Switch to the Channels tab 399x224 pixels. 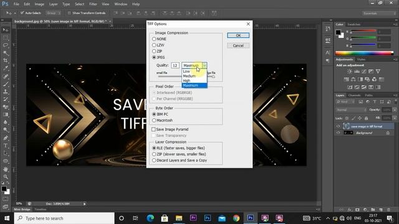click(x=354, y=95)
